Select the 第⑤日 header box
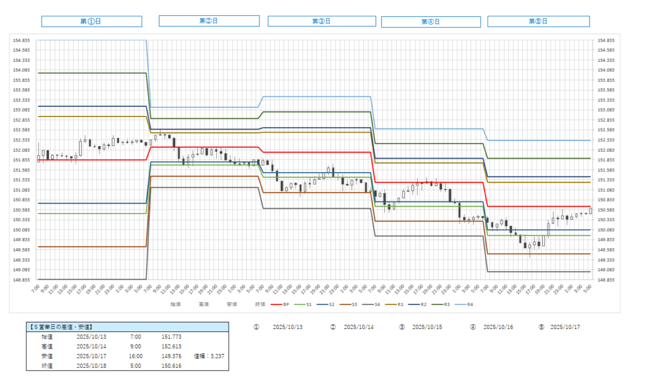The height and width of the screenshot is (378, 645). point(539,21)
